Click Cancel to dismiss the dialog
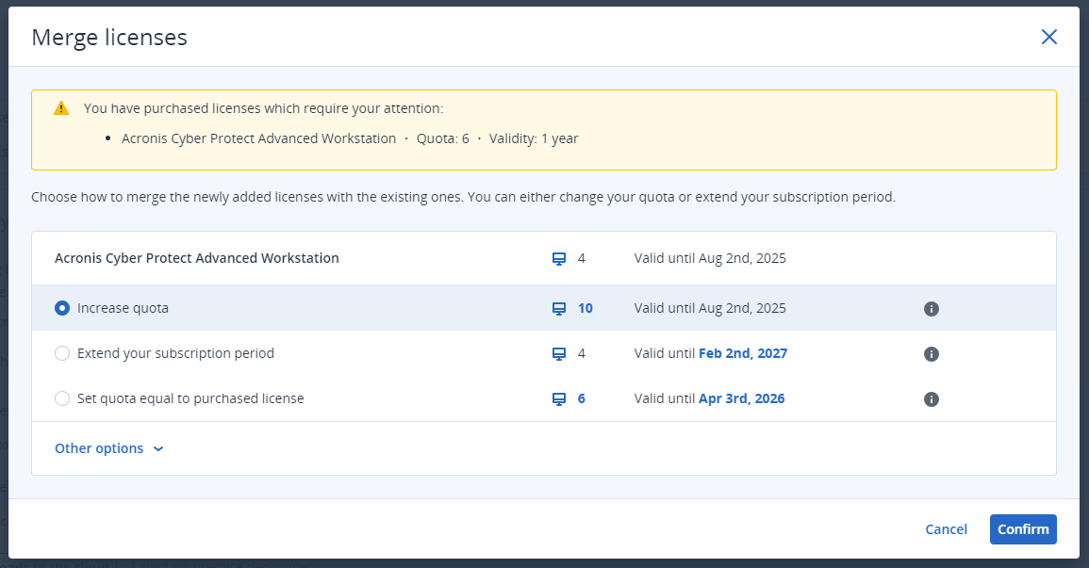This screenshot has width=1089, height=568. click(x=946, y=528)
